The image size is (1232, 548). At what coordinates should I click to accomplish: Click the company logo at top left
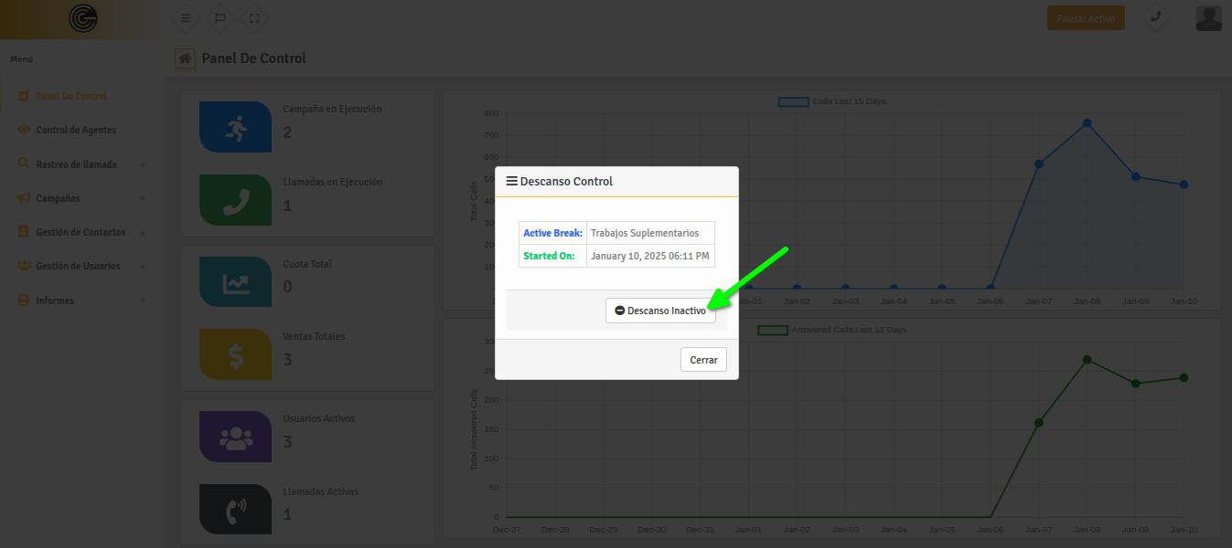[x=83, y=18]
